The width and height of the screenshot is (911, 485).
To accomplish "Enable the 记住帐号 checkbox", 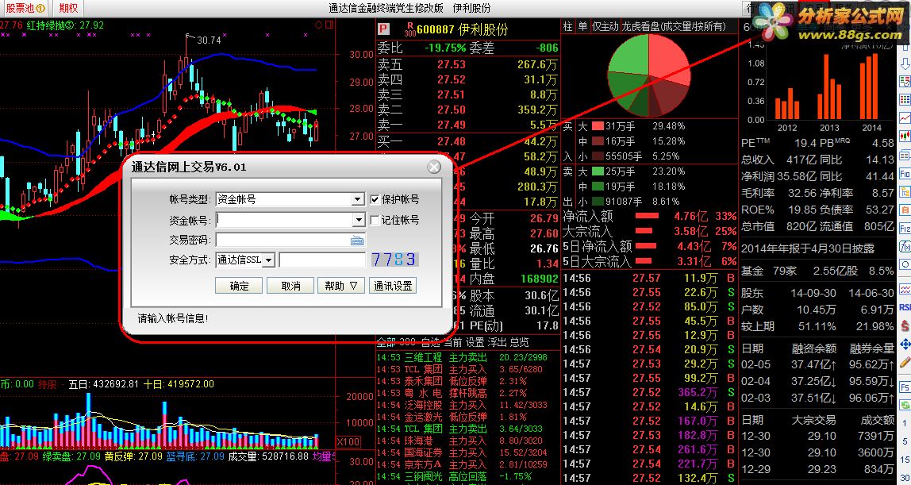I will pyautogui.click(x=375, y=220).
